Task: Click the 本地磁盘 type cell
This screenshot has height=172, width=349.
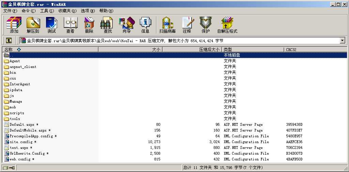Action: 232,55
